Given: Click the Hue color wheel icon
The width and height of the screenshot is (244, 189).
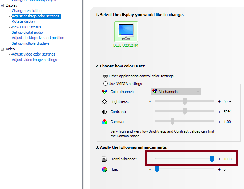Looking at the screenshot, I should (104, 169).
